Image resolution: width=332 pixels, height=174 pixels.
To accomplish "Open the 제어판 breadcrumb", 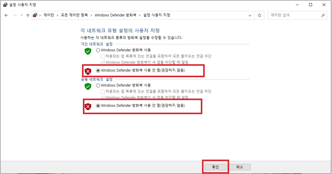I will pyautogui.click(x=49, y=15).
